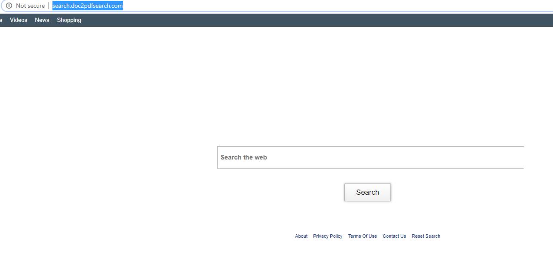Viewport: 553px width, 270px height.
Task: Select the search.doc2pdfsearch.com URL text
Action: pyautogui.click(x=88, y=6)
